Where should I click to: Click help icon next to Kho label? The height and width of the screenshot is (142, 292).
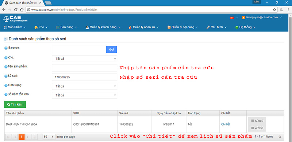tap(6, 58)
